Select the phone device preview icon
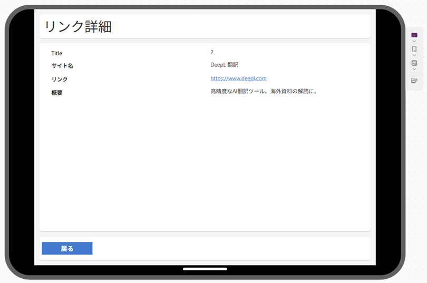427x283 pixels. pos(414,49)
